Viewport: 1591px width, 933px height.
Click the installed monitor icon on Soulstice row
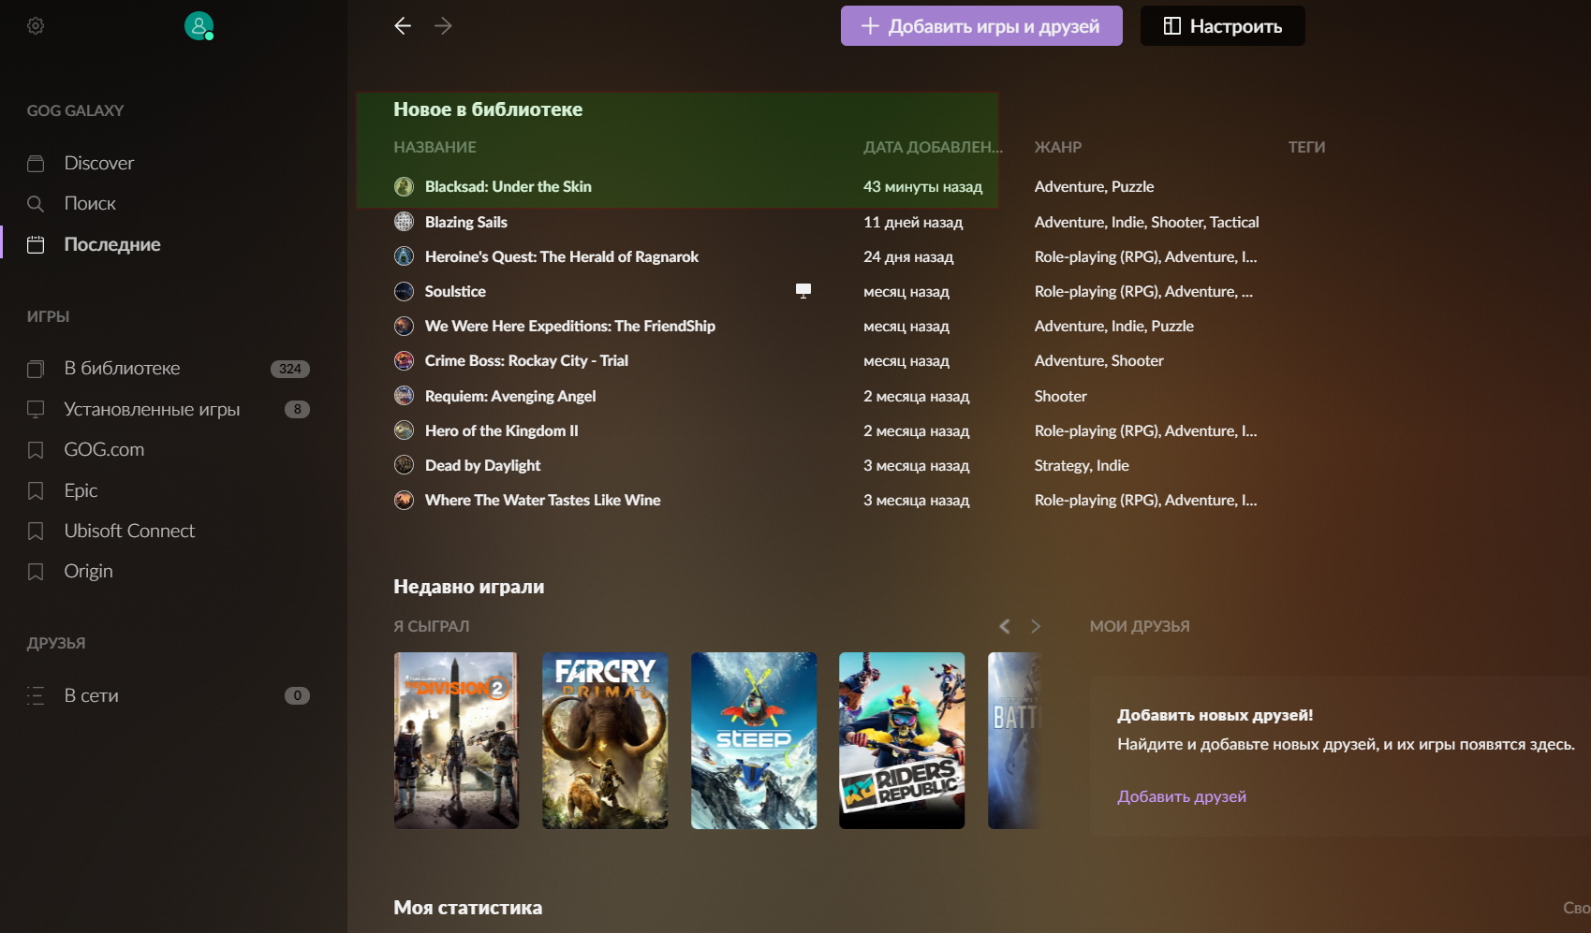(x=803, y=290)
